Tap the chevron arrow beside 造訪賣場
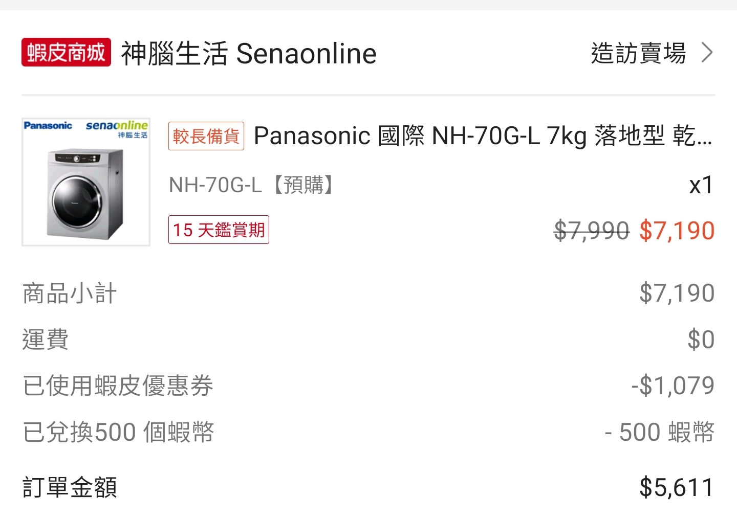Viewport: 737px width, 519px height. point(707,53)
